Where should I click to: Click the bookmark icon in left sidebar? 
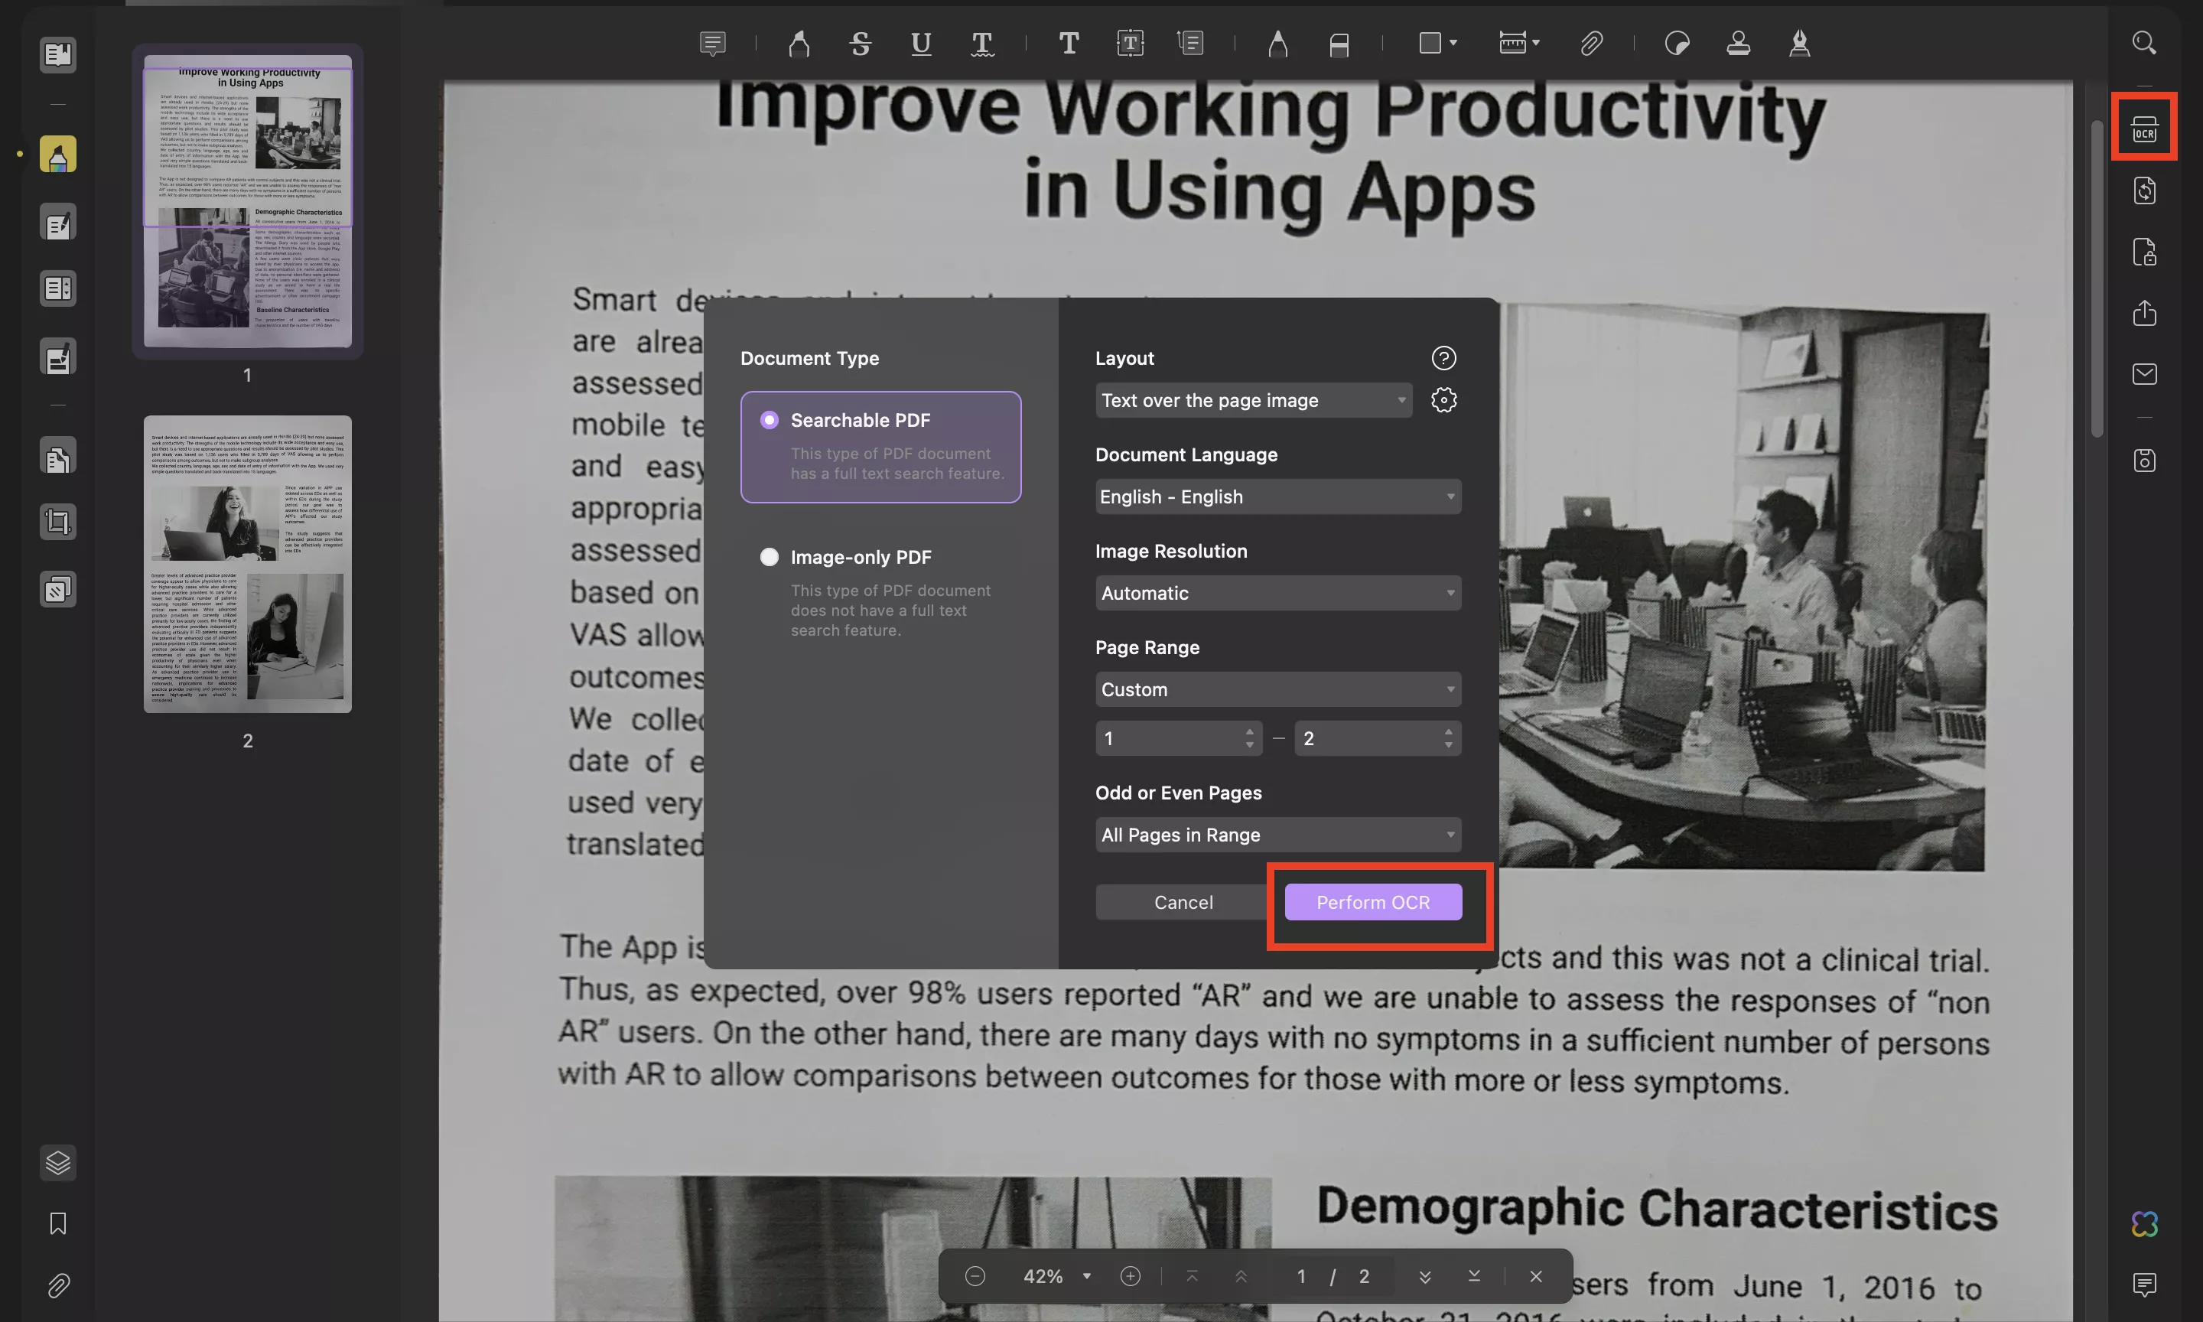pos(58,1224)
